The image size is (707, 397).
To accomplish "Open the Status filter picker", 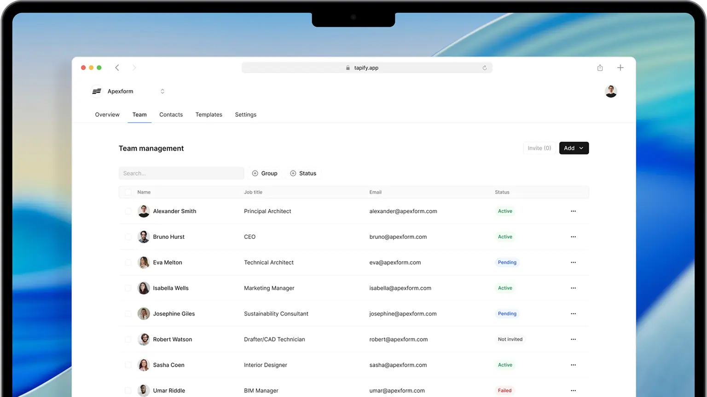I will [303, 173].
